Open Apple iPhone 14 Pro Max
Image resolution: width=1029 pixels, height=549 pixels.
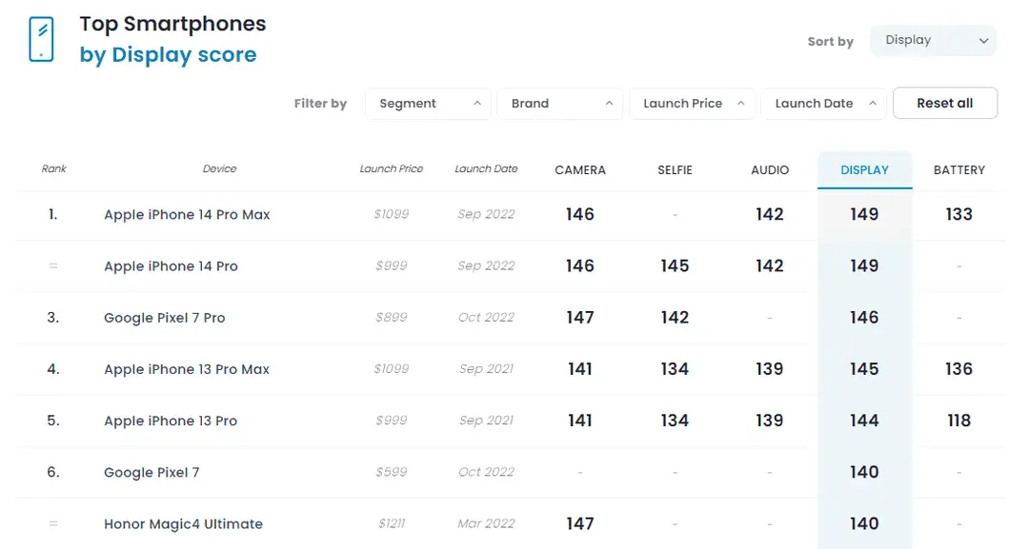click(x=187, y=215)
